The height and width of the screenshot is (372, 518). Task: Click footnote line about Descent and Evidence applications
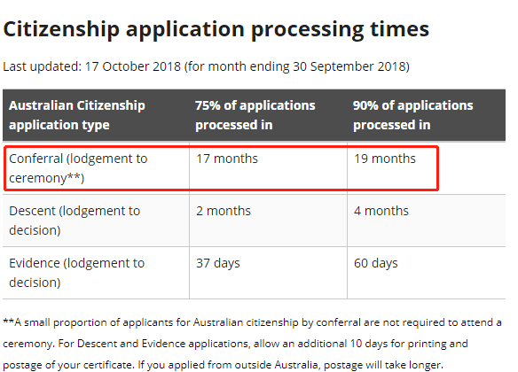point(236,344)
